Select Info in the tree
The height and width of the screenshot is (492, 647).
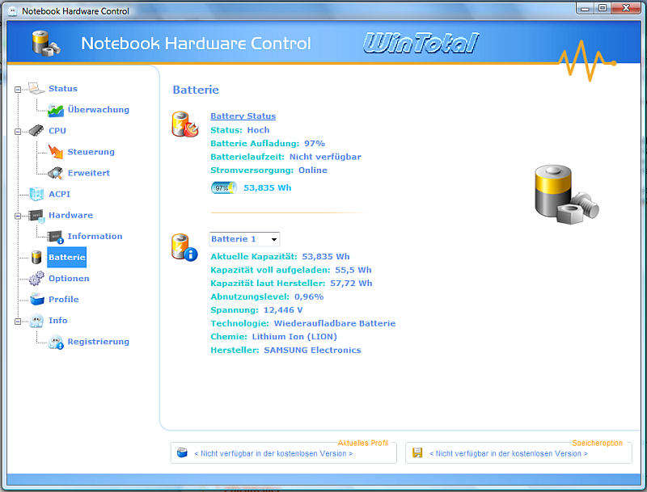(57, 321)
